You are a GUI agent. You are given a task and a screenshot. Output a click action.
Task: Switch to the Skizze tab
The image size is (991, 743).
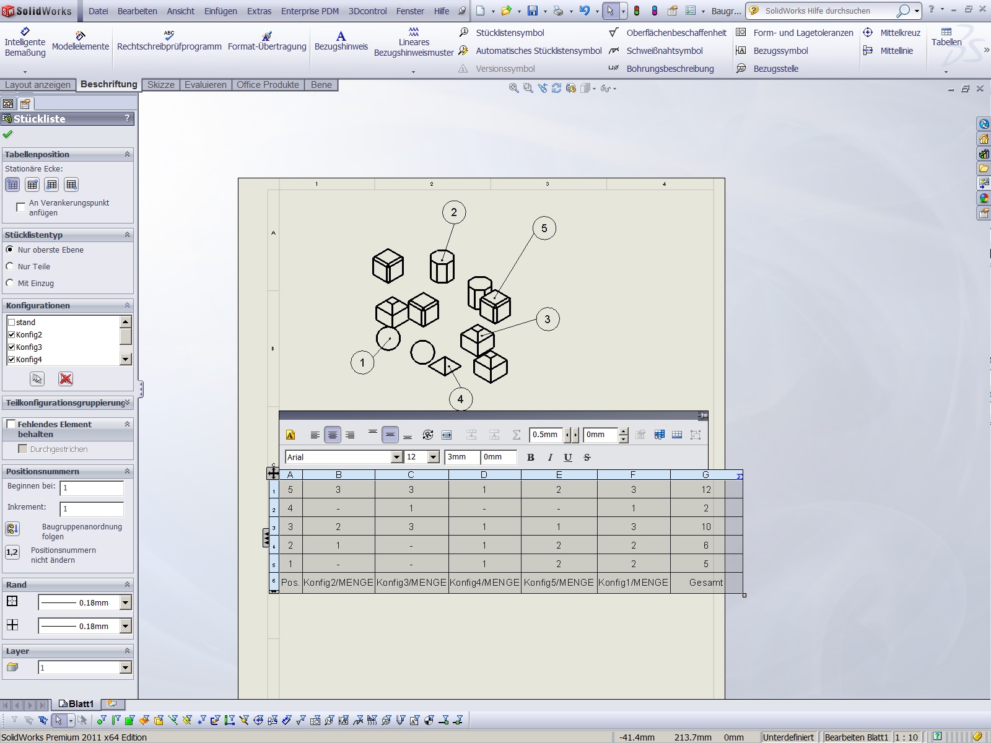[160, 85]
